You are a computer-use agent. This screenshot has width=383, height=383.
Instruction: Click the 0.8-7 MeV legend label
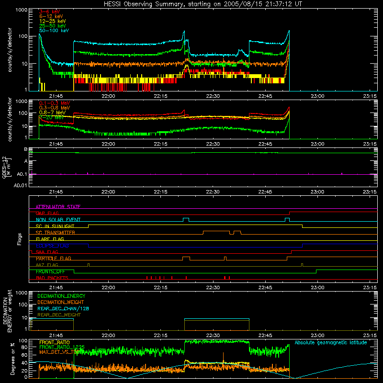click(52, 113)
